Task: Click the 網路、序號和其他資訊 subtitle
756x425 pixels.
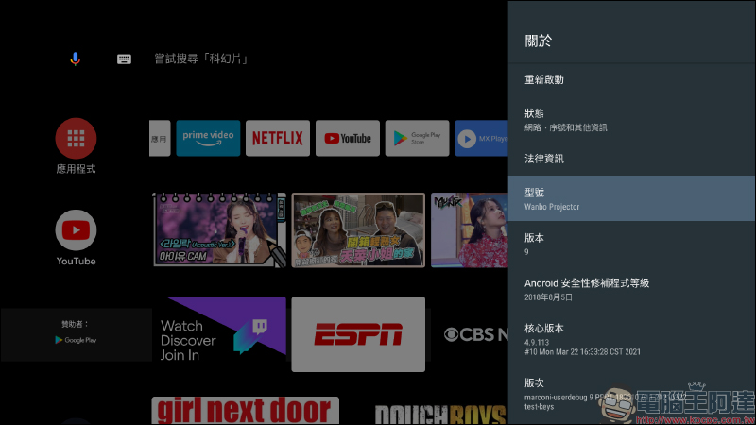Action: click(x=565, y=127)
